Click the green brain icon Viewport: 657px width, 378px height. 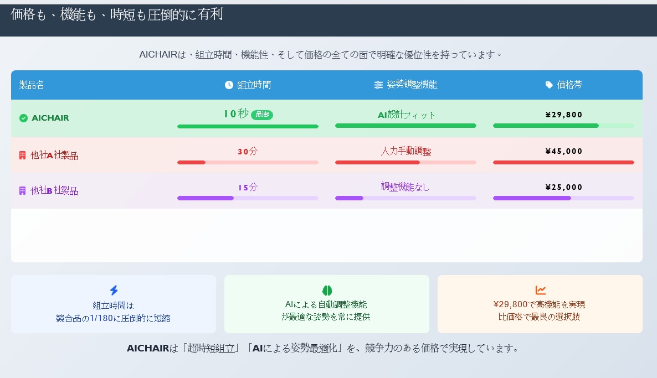pos(327,290)
